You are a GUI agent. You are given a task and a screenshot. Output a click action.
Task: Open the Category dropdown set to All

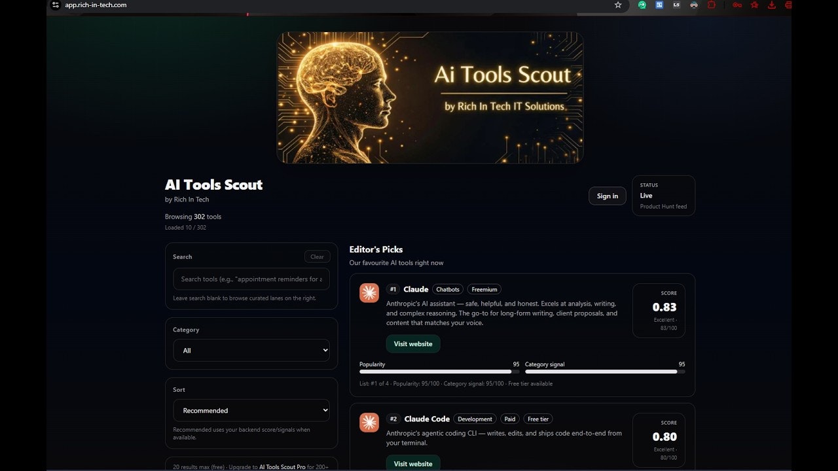point(251,350)
